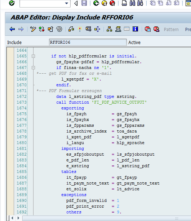Viewport: 191px width, 221px height.
Task: Click the red Cancel icon
Action: coord(112,3)
